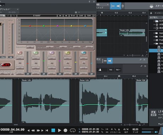Toggle the IDR dither button
The width and height of the screenshot is (163, 135).
6,65
